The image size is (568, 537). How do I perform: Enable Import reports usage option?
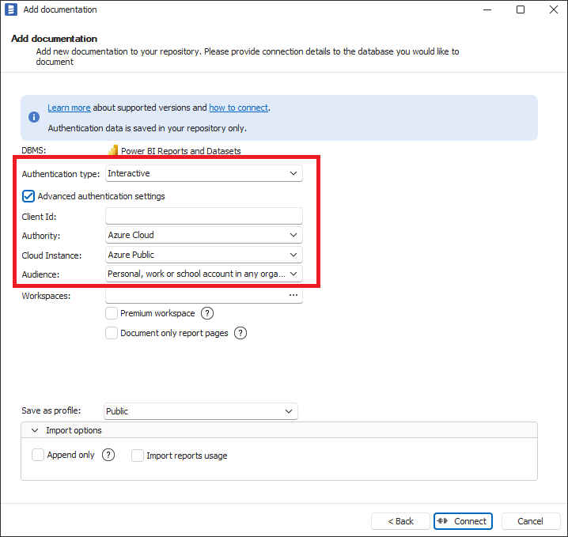pos(138,456)
